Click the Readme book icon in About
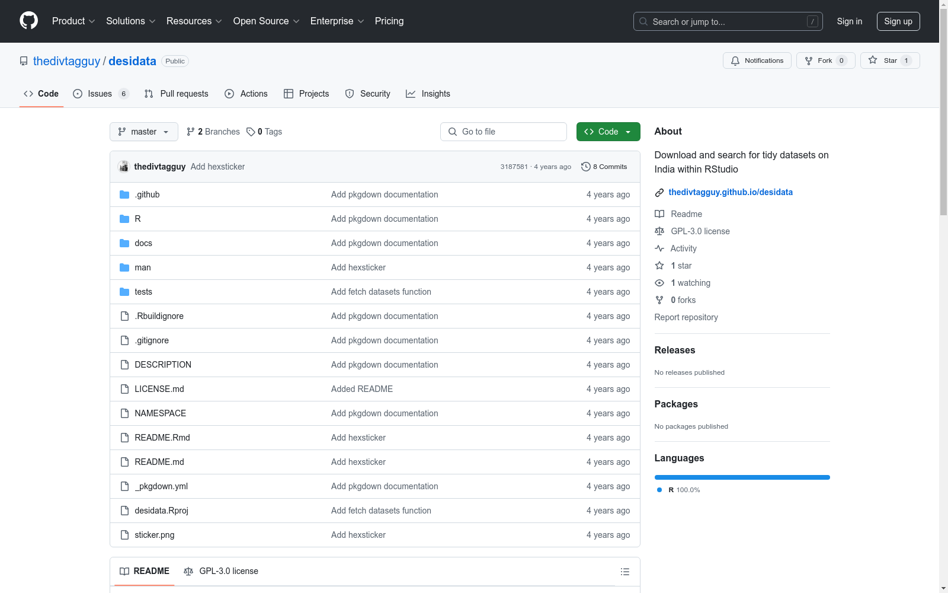This screenshot has height=593, width=948. click(659, 214)
